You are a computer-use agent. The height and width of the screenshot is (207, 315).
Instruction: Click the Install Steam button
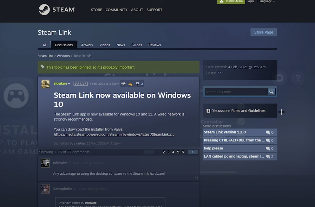231,2
